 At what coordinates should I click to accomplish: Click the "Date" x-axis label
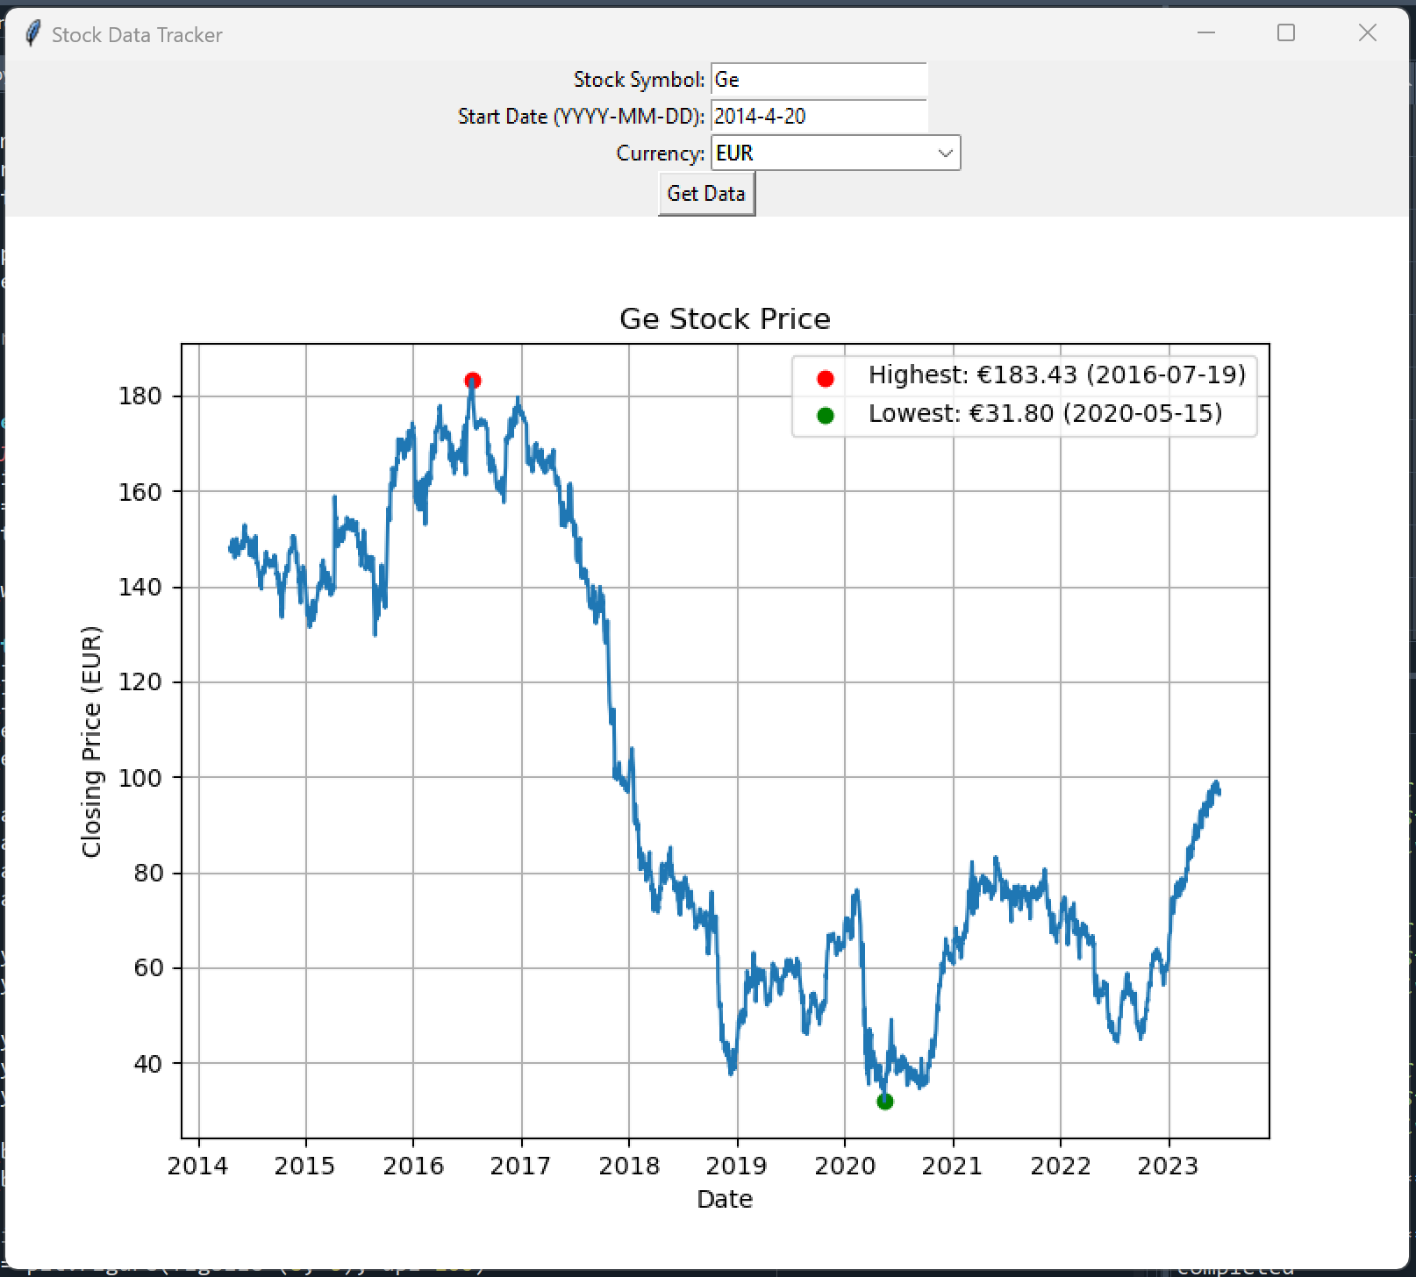pyautogui.click(x=725, y=1199)
